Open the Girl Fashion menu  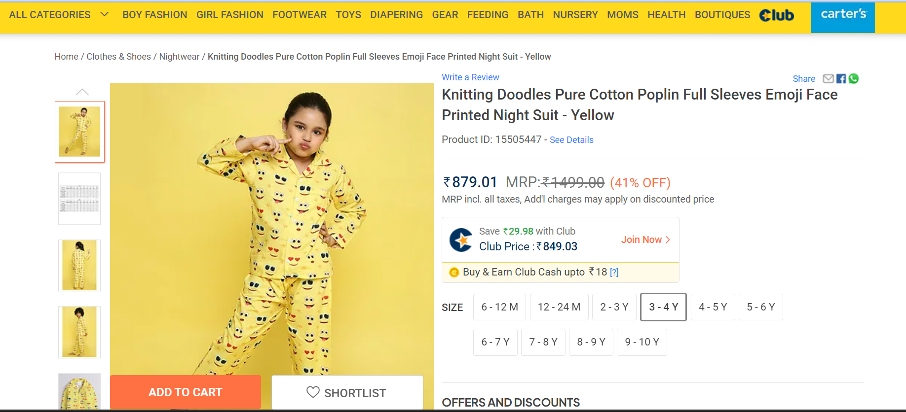click(230, 15)
